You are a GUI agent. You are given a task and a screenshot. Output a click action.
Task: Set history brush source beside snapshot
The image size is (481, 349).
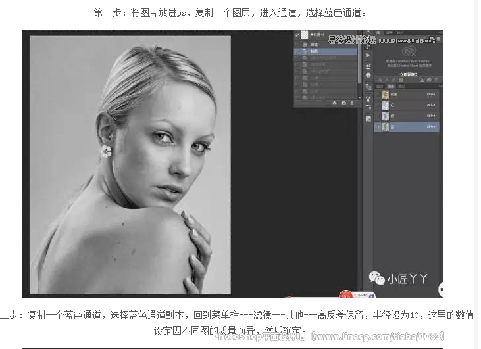pos(297,35)
